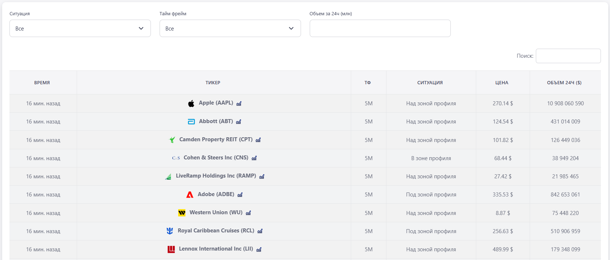Open the Apple (AAPL) ticker link

tap(216, 103)
